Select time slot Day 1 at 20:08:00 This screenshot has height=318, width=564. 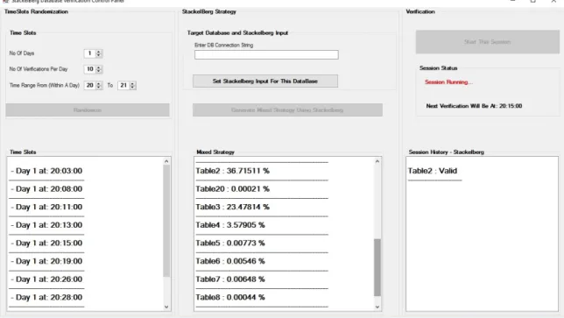coord(46,189)
